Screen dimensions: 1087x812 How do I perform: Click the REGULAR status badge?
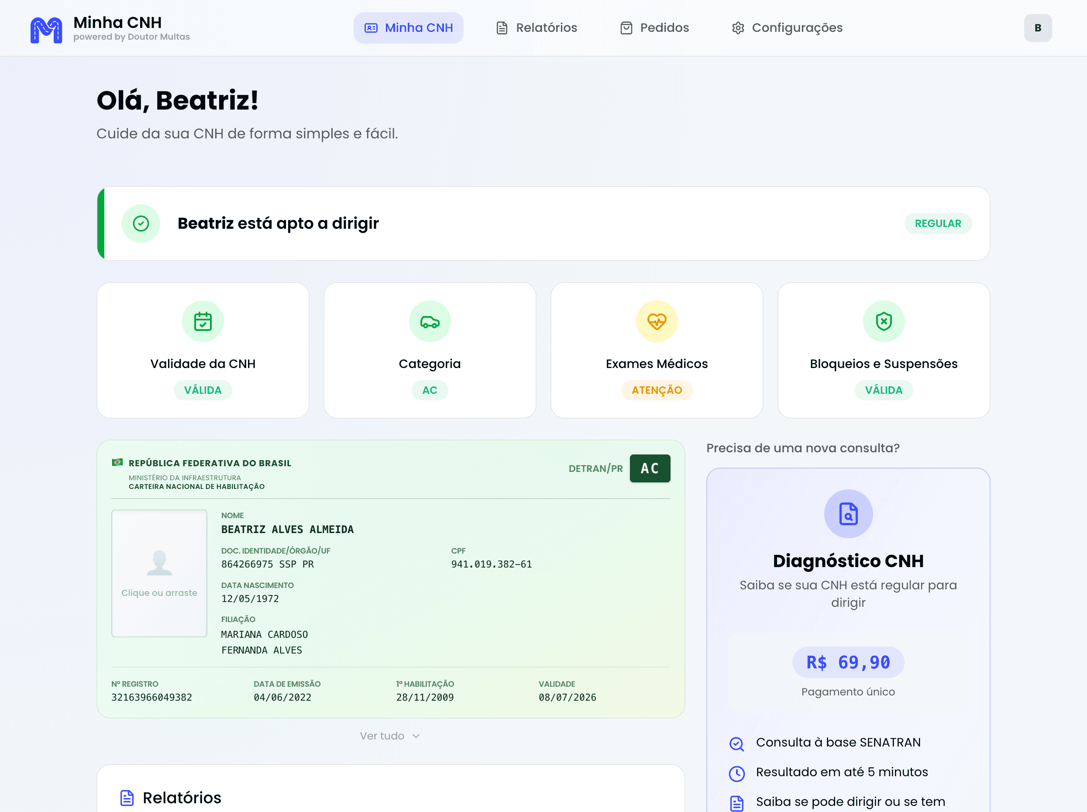click(x=938, y=224)
